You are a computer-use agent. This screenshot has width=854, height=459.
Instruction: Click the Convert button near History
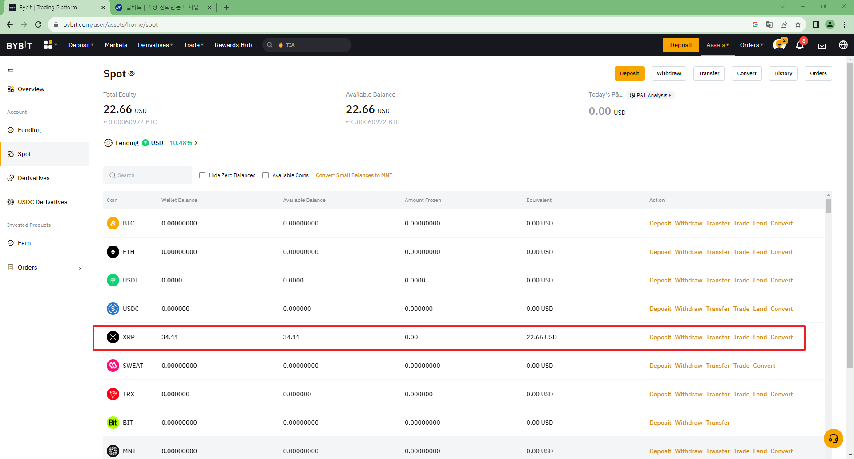[746, 73]
